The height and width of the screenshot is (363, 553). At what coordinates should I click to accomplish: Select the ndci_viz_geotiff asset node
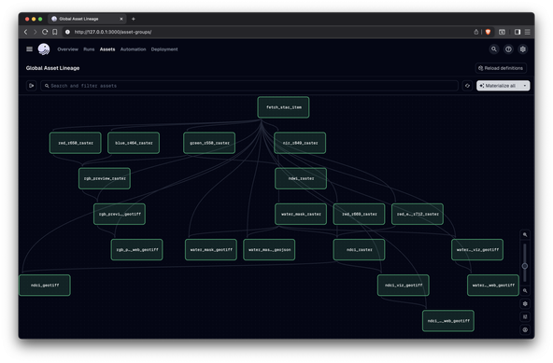[x=404, y=286]
